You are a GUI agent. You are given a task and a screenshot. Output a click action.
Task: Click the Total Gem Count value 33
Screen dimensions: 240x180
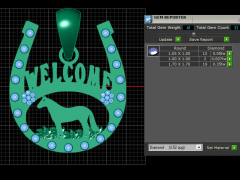click(x=235, y=27)
